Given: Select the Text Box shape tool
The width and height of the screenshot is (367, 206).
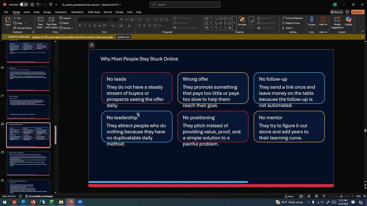Looking at the screenshot, I should coord(207,19).
